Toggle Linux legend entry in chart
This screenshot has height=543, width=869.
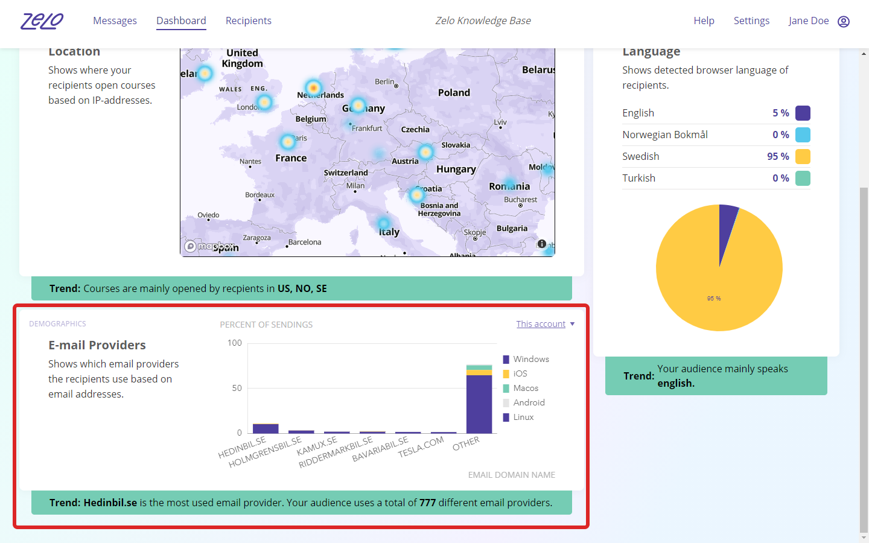pyautogui.click(x=518, y=417)
